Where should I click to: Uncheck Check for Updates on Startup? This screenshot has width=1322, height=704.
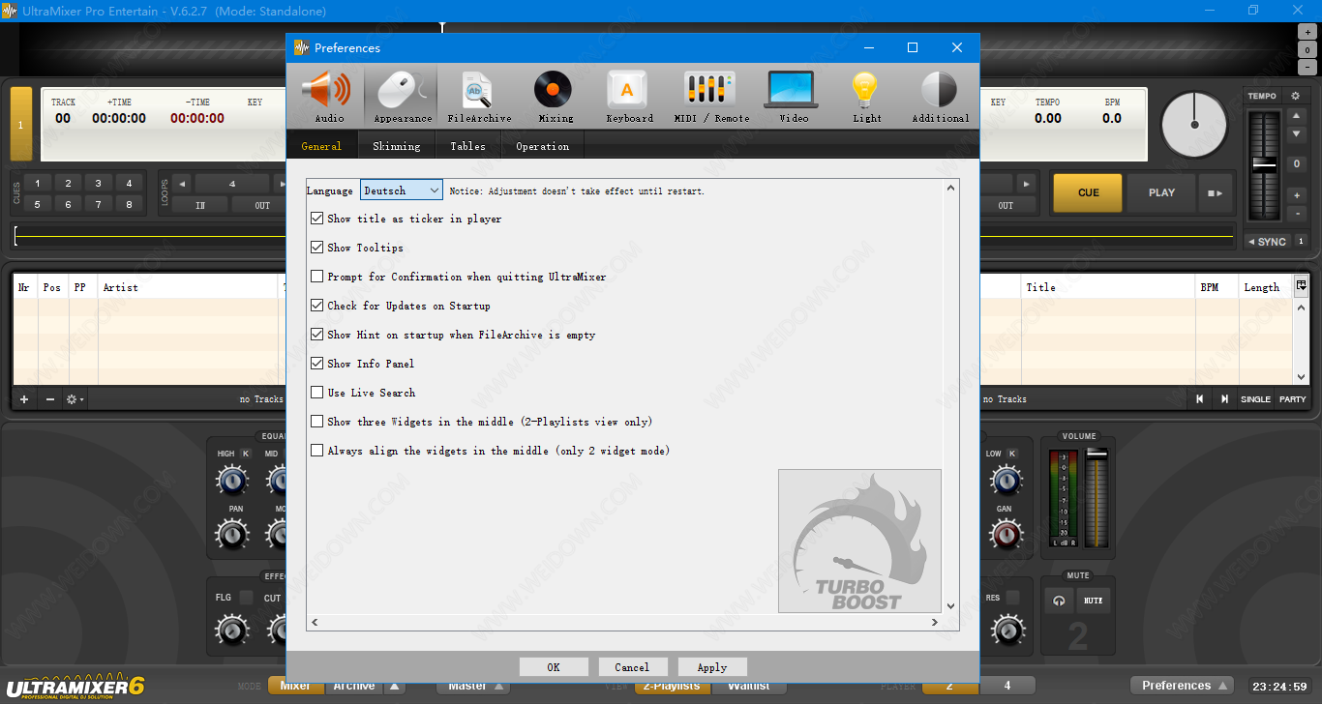coord(316,306)
